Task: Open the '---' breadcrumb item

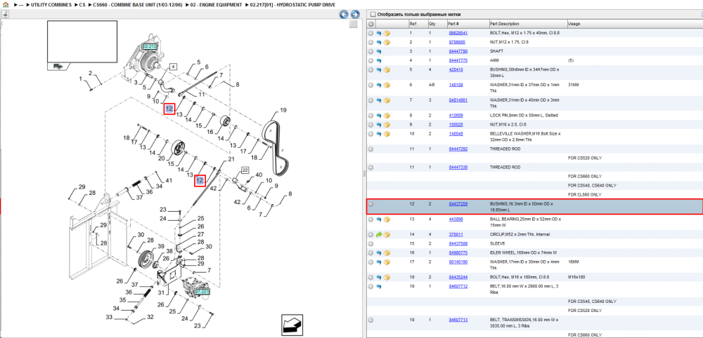Action: [20, 4]
